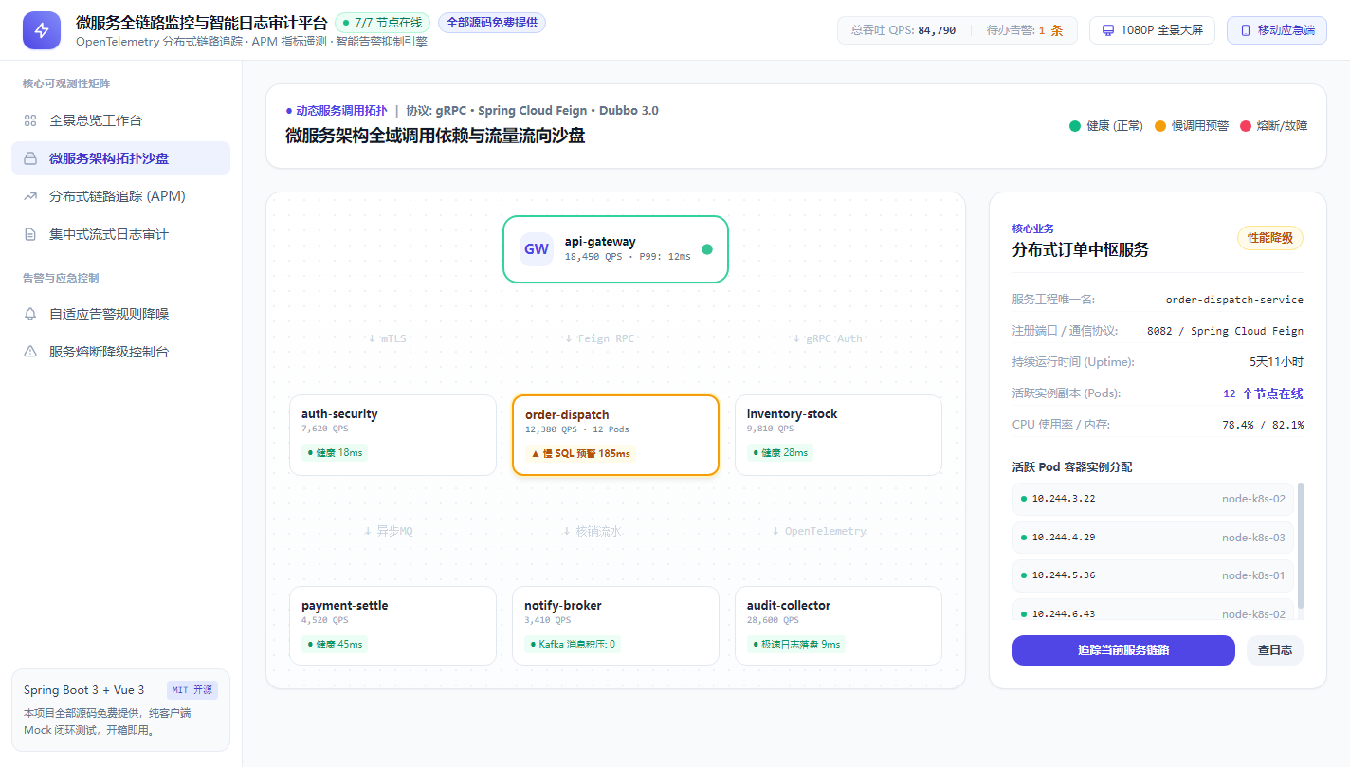Click the MIT 开源 tag

pos(192,690)
